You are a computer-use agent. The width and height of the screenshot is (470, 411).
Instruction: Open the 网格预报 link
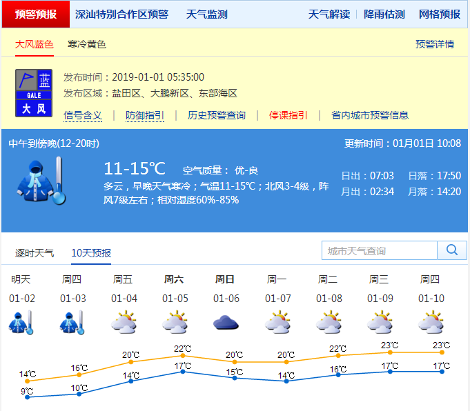439,14
